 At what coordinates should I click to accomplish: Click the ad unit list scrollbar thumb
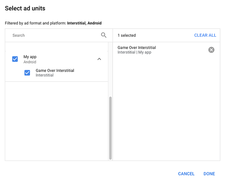tap(110, 128)
